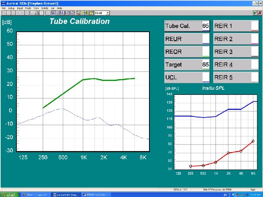Open the Setup menu
The image size is (263, 197).
click(x=11, y=8)
